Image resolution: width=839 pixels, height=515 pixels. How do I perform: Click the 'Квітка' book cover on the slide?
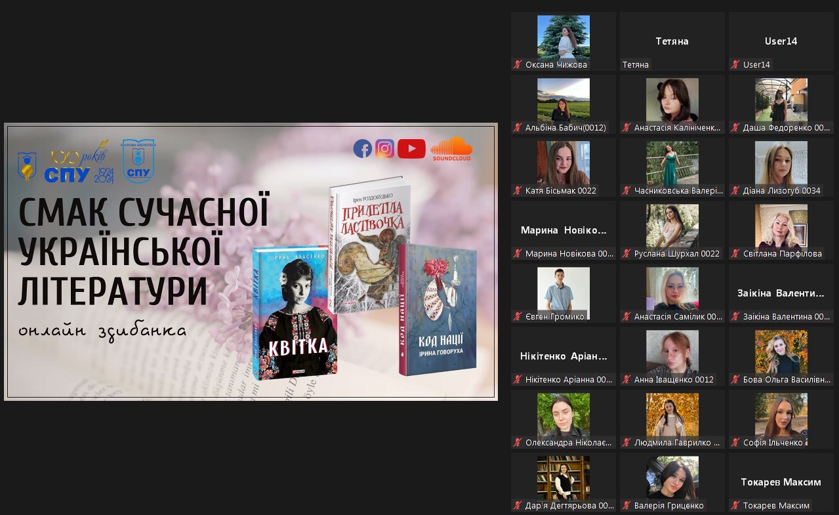(295, 314)
